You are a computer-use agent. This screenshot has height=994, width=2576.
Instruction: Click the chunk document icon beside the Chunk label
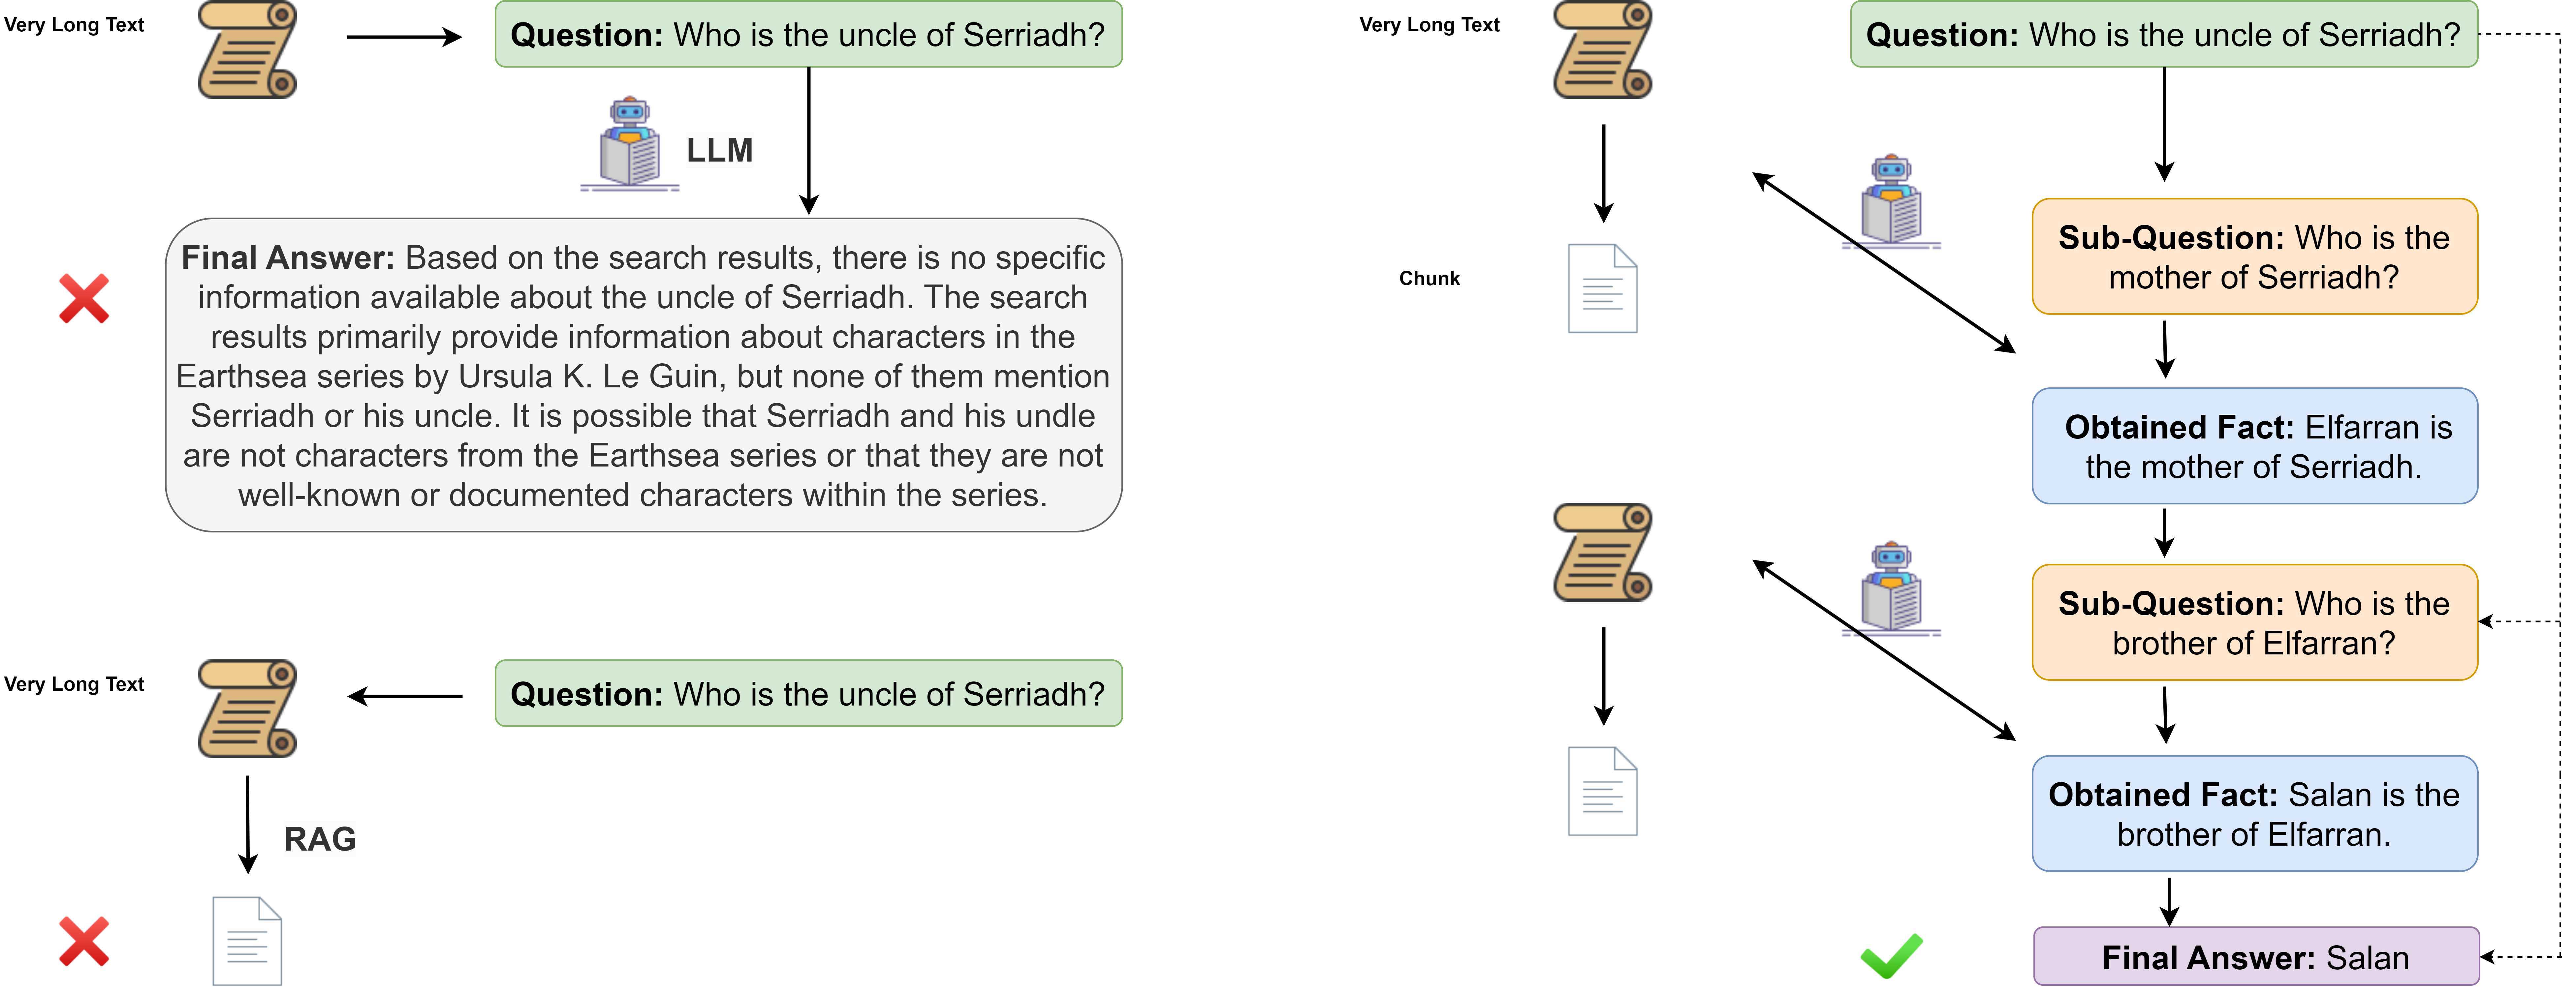(1602, 288)
